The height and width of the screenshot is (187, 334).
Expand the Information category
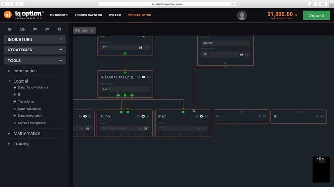[x=23, y=71]
